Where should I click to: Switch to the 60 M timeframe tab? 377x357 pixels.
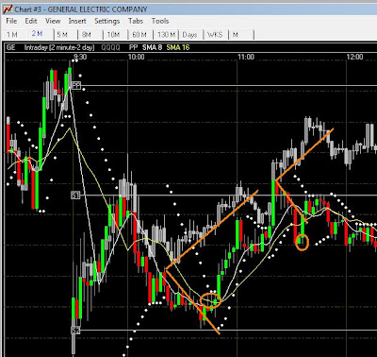140,34
